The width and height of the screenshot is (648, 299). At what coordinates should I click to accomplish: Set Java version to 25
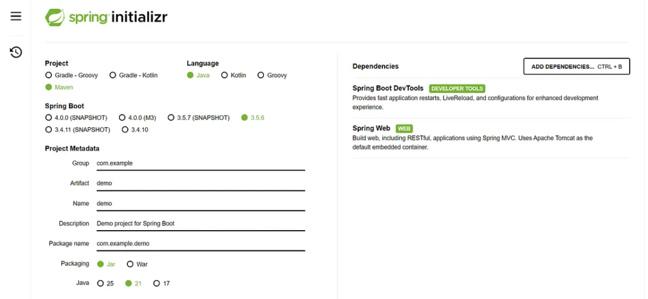click(x=101, y=284)
